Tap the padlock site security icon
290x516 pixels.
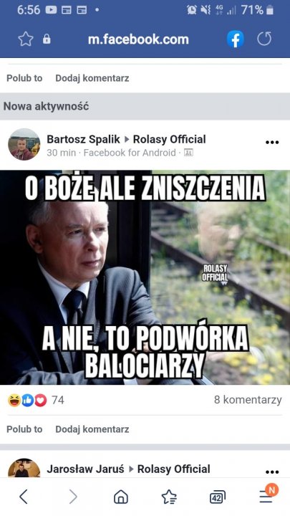pos(47,39)
